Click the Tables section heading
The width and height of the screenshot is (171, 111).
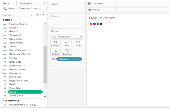[7, 20]
